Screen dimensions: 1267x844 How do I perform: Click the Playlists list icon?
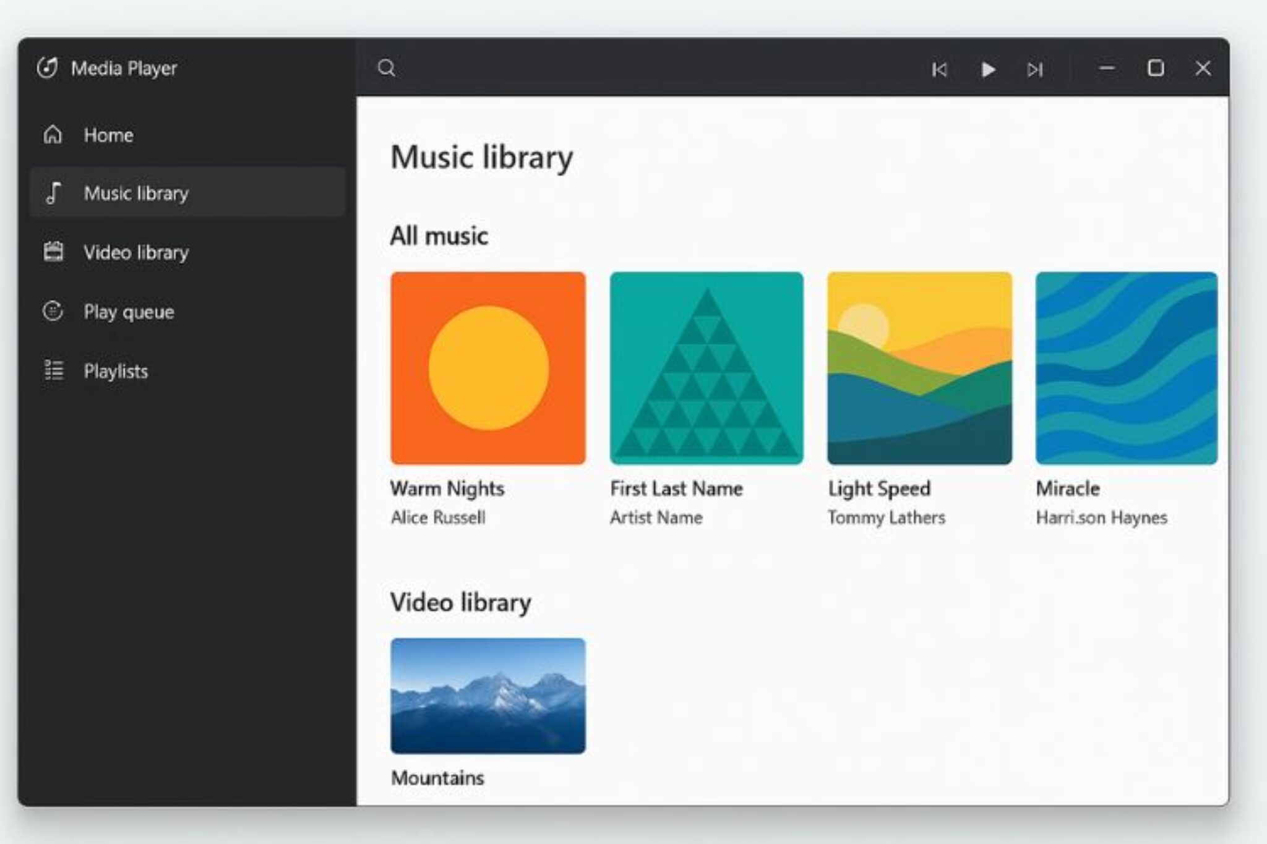pos(53,370)
